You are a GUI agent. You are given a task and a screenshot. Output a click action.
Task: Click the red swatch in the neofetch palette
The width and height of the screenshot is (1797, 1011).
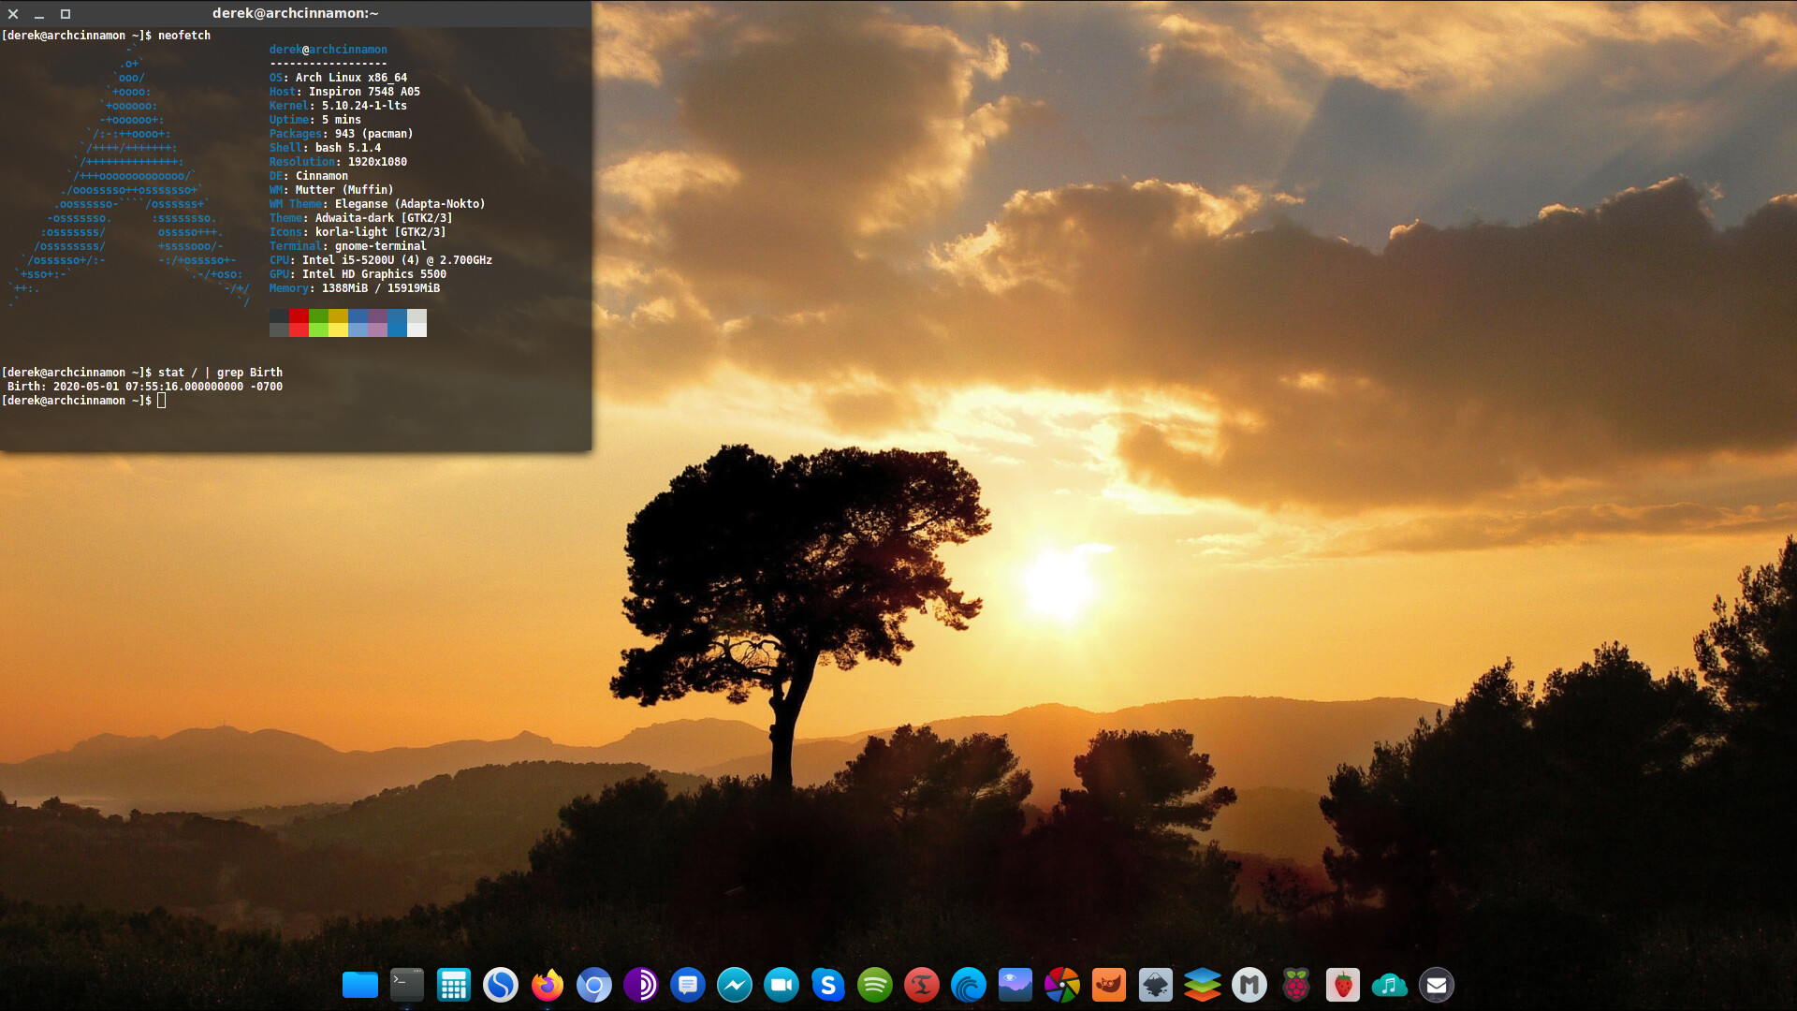[x=298, y=323]
